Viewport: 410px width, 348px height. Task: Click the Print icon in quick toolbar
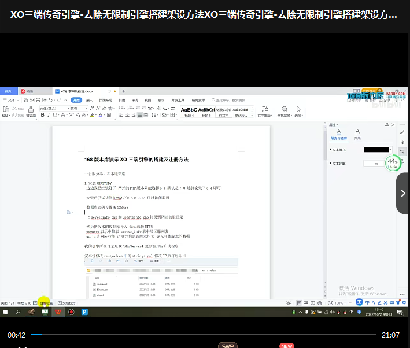tap(38, 100)
